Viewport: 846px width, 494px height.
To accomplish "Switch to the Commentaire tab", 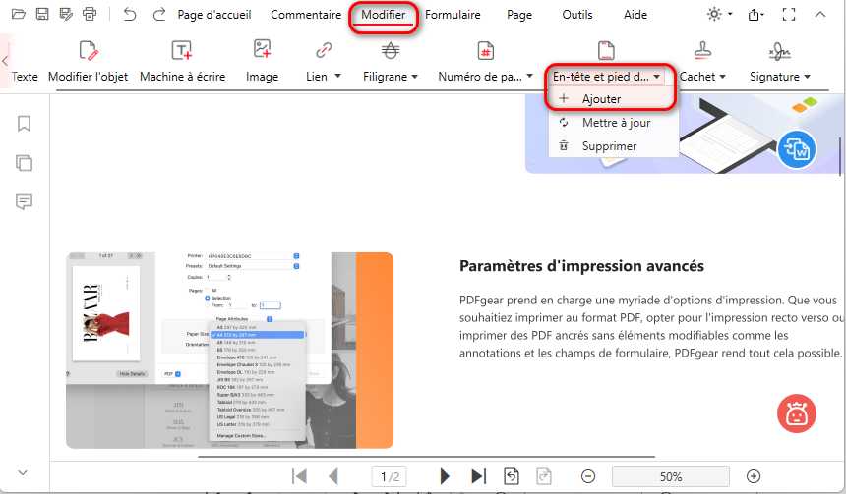I will pyautogui.click(x=306, y=15).
